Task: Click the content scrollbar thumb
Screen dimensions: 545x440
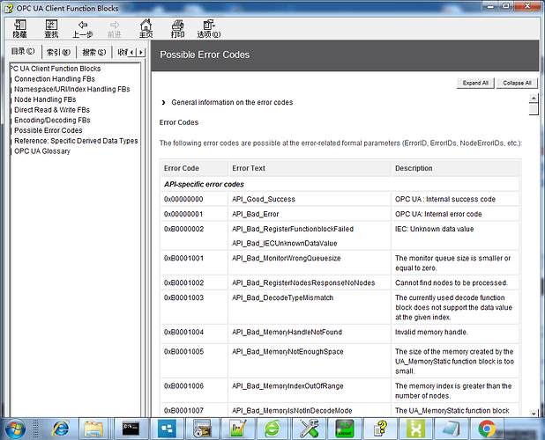Action: pyautogui.click(x=534, y=109)
